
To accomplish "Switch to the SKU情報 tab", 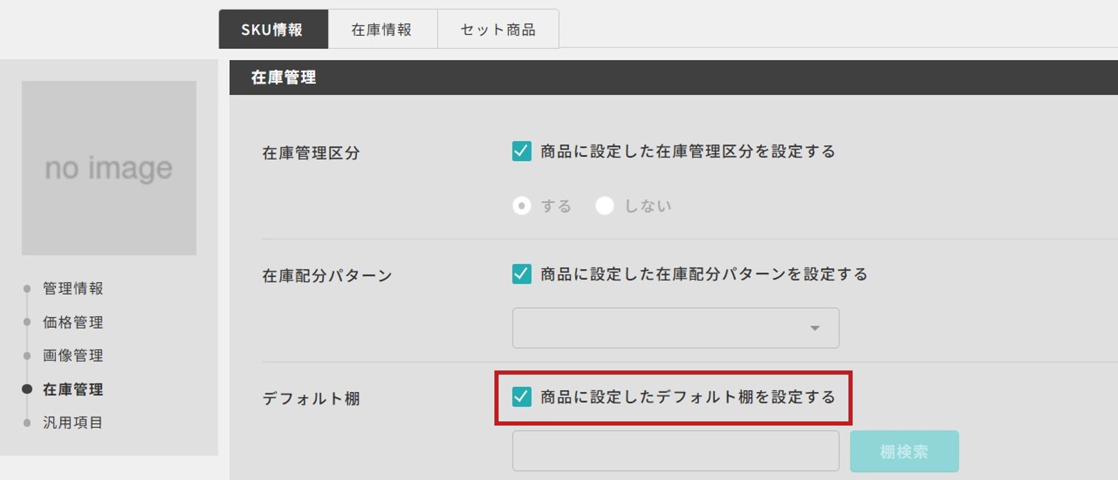I will point(273,29).
